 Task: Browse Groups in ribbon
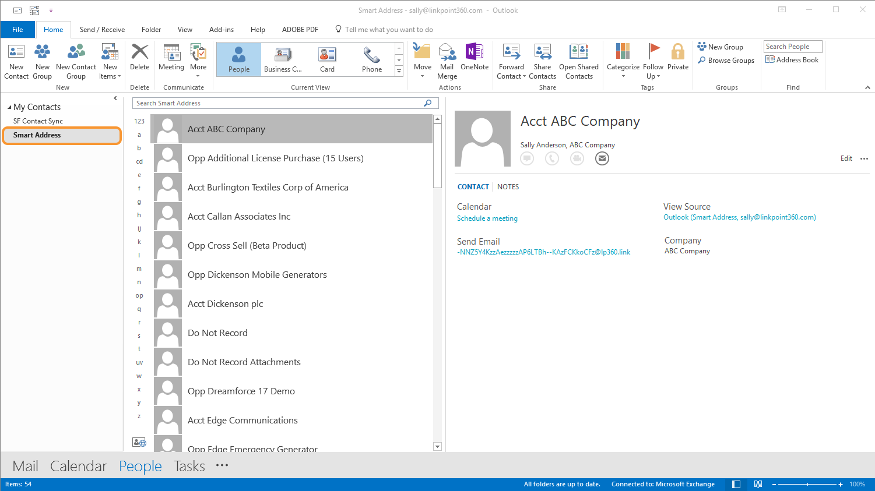(726, 61)
